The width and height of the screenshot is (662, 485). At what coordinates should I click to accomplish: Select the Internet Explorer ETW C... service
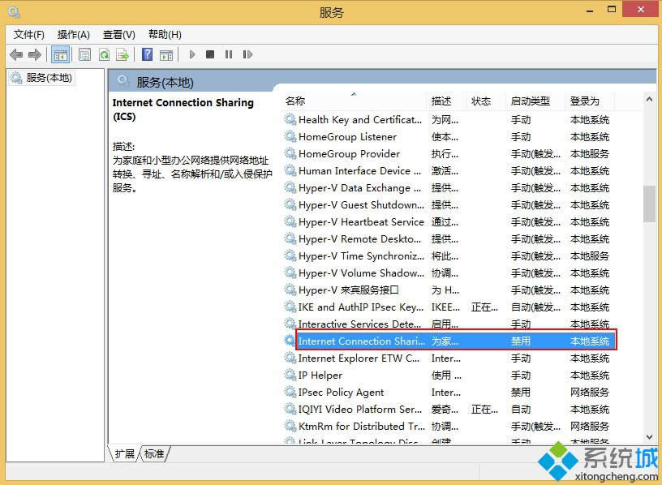pos(448,358)
